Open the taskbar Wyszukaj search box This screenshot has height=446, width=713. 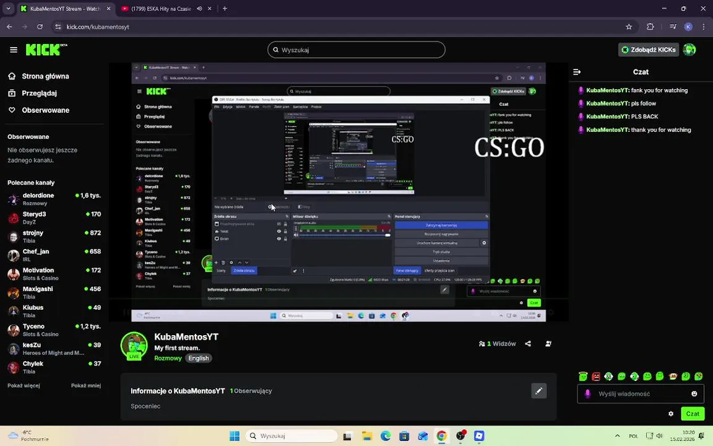pyautogui.click(x=292, y=435)
